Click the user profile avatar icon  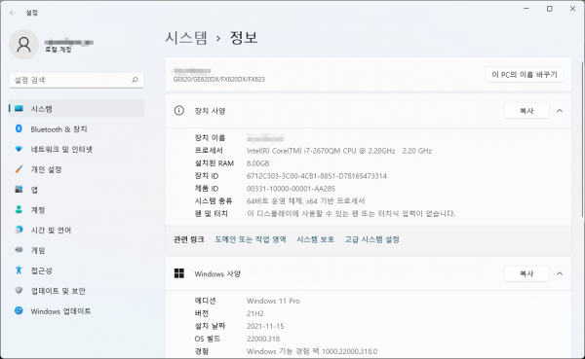[x=23, y=45]
